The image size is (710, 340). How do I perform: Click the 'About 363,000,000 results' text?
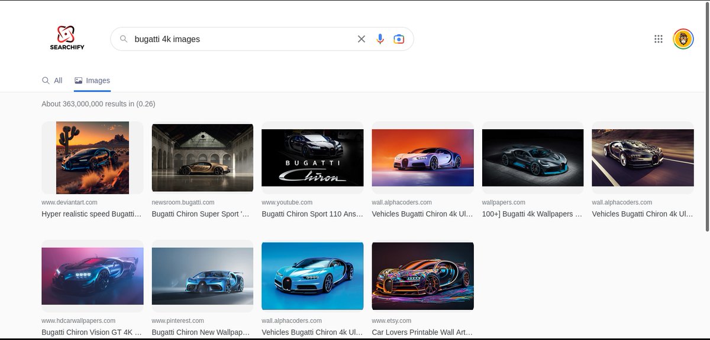(x=98, y=104)
